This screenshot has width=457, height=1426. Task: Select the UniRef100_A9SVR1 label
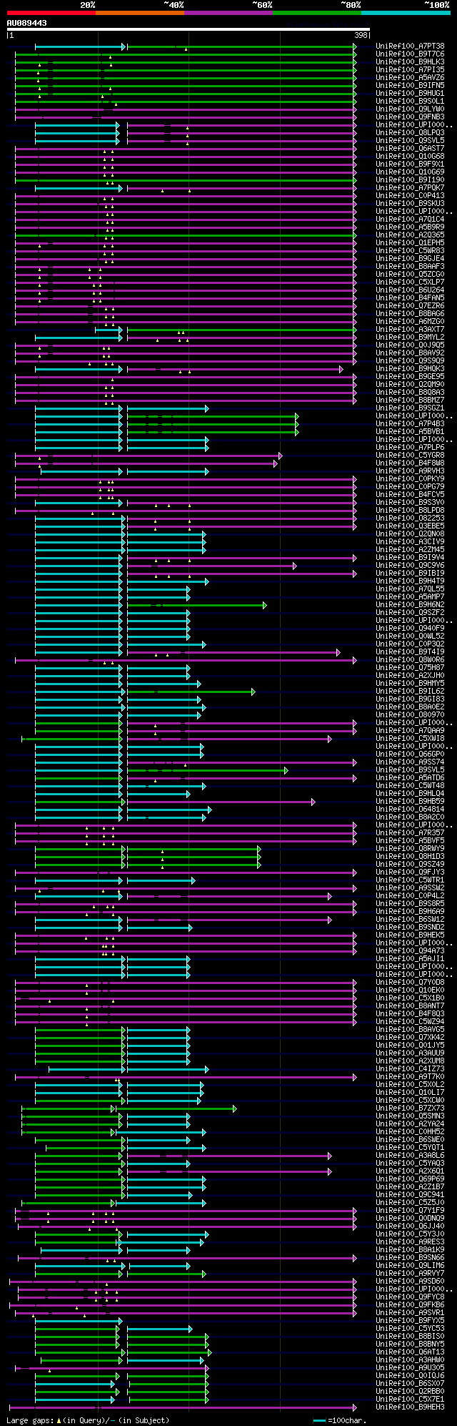click(x=410, y=1312)
